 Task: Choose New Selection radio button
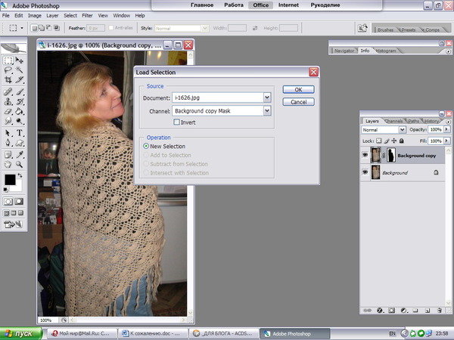tap(146, 147)
